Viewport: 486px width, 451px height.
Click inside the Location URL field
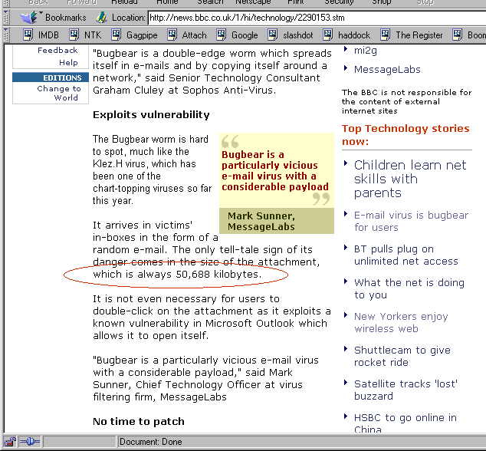click(317, 18)
